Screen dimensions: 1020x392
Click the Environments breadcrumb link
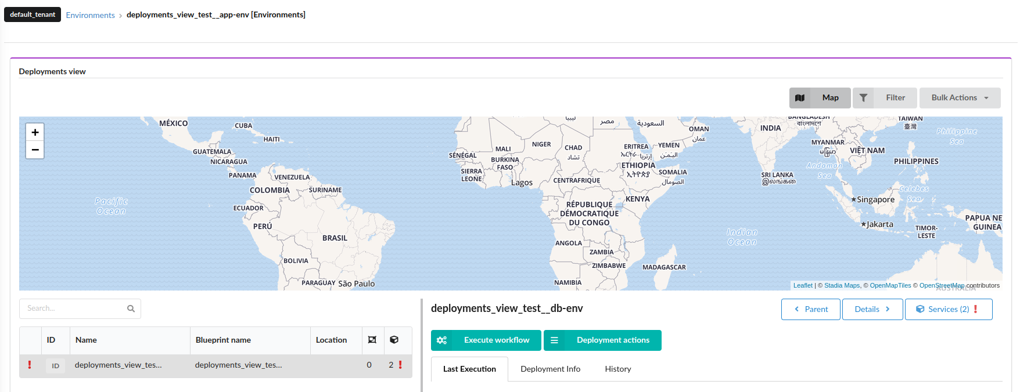[x=90, y=15]
